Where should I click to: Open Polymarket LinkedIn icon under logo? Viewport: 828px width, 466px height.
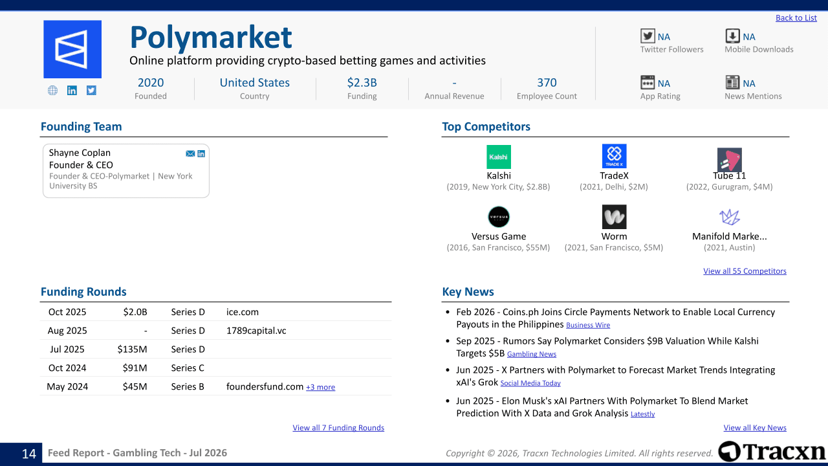(x=72, y=91)
